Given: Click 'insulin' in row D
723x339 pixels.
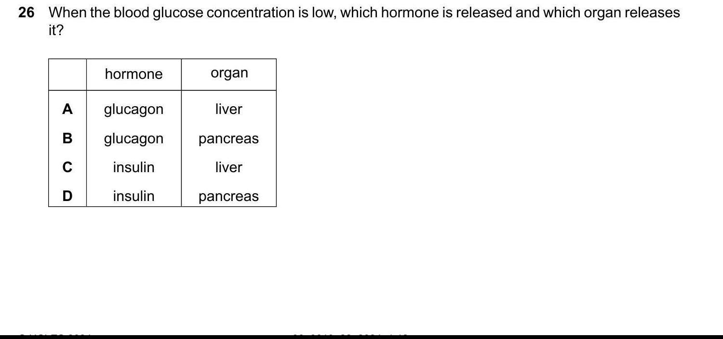Looking at the screenshot, I should (x=134, y=196).
